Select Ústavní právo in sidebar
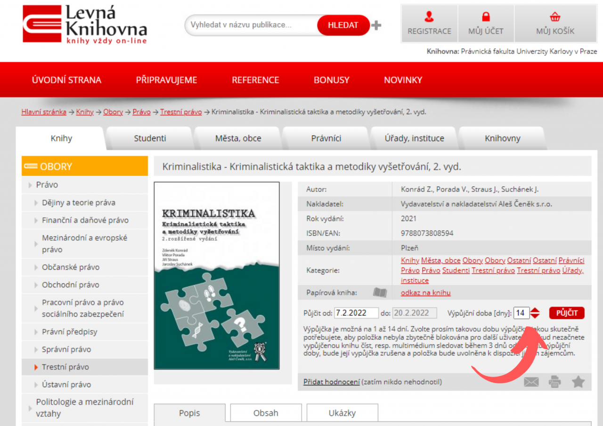This screenshot has width=603, height=426. [85, 385]
